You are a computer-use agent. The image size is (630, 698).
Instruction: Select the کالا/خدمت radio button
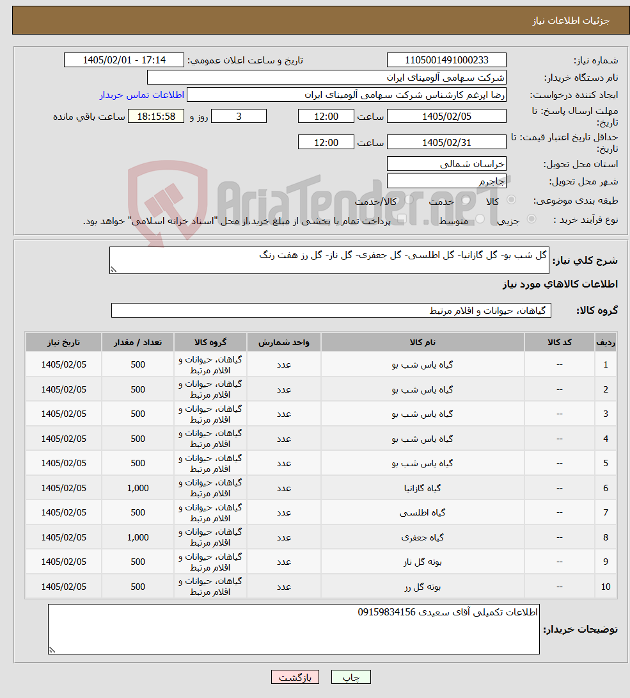point(409,200)
